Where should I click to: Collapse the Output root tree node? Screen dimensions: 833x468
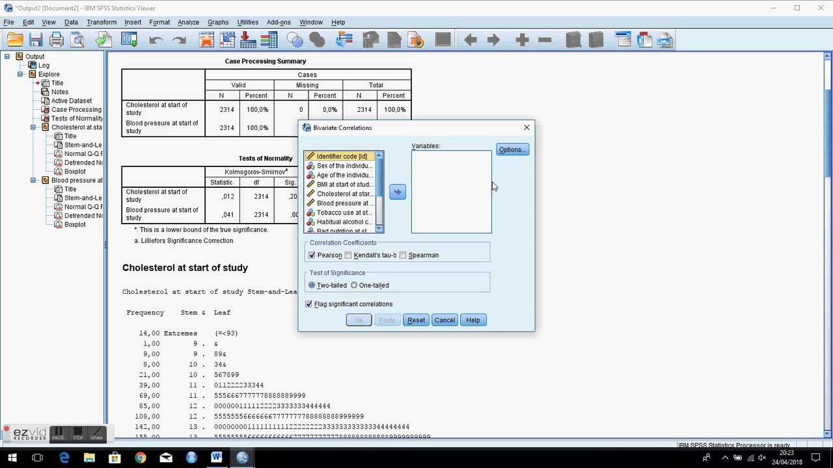point(7,57)
